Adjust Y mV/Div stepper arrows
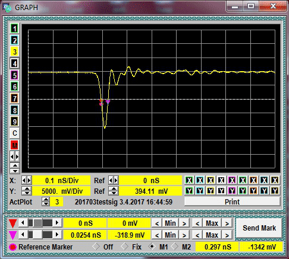 27,191
